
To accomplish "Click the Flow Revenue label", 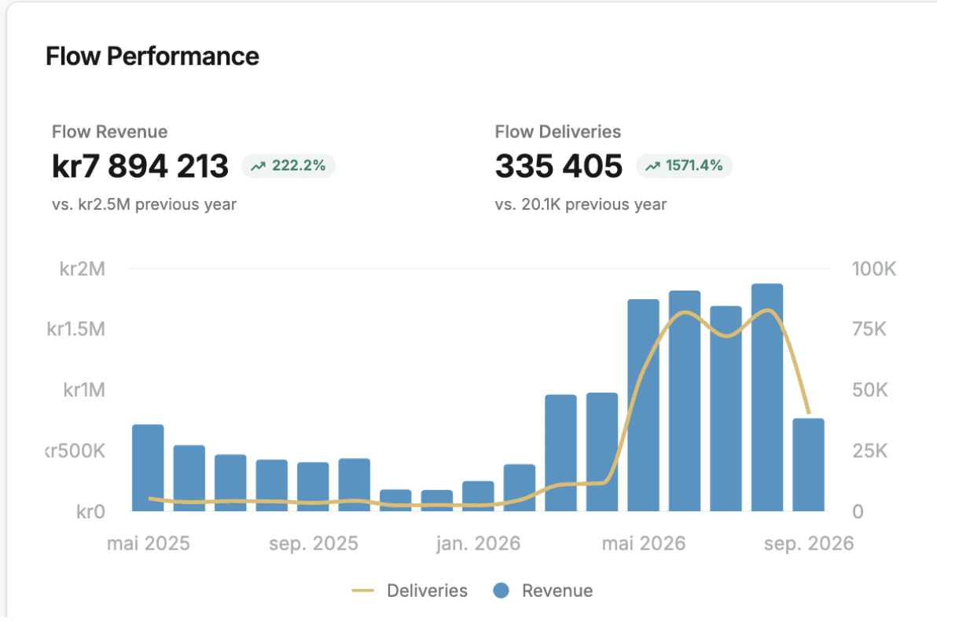I will point(110,132).
